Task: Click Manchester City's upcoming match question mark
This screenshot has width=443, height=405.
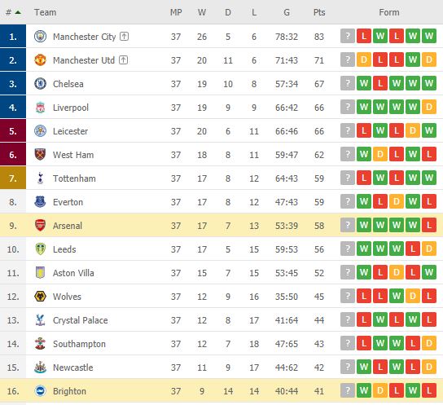Action: pyautogui.click(x=348, y=36)
